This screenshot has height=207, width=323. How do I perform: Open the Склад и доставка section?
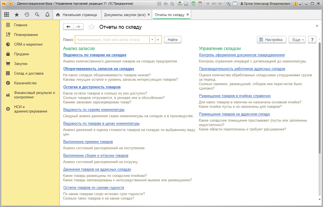click(29, 73)
